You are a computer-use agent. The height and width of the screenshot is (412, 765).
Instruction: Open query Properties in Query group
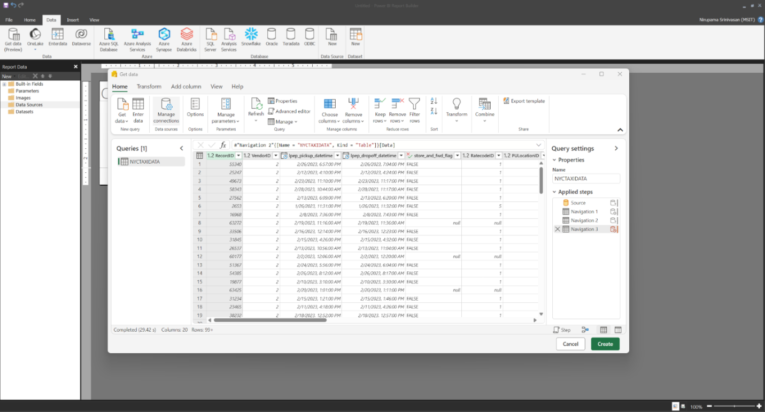pos(282,101)
